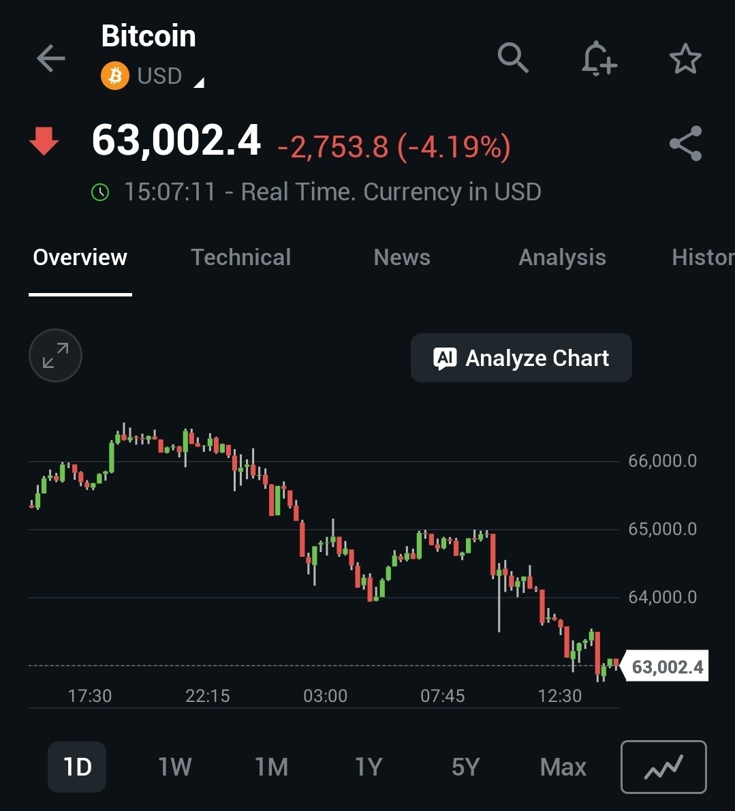Tap the back arrow icon
This screenshot has width=735, height=811.
click(51, 59)
